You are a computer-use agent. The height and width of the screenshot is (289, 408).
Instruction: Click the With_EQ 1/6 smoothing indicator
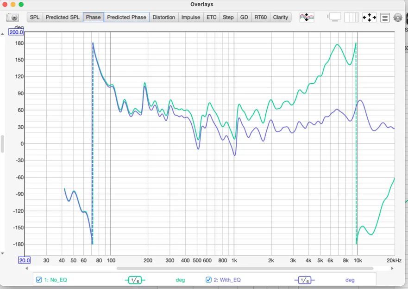[x=304, y=280]
